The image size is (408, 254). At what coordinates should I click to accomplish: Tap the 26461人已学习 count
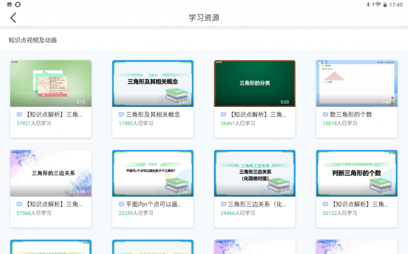pos(238,123)
